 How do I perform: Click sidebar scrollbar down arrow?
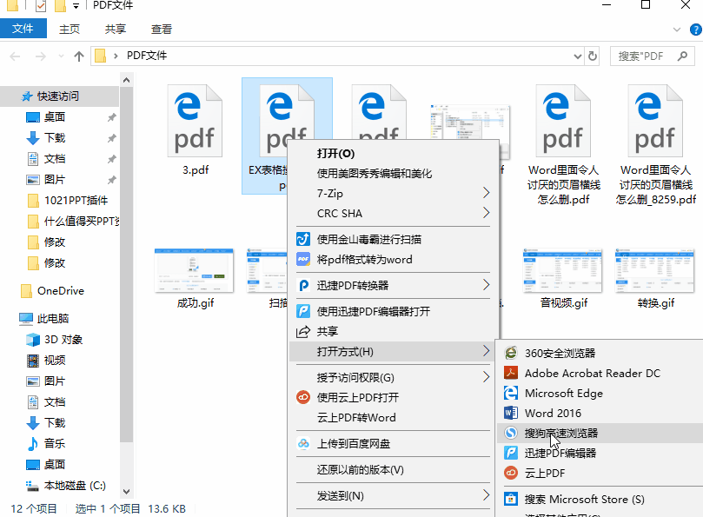coord(126,492)
